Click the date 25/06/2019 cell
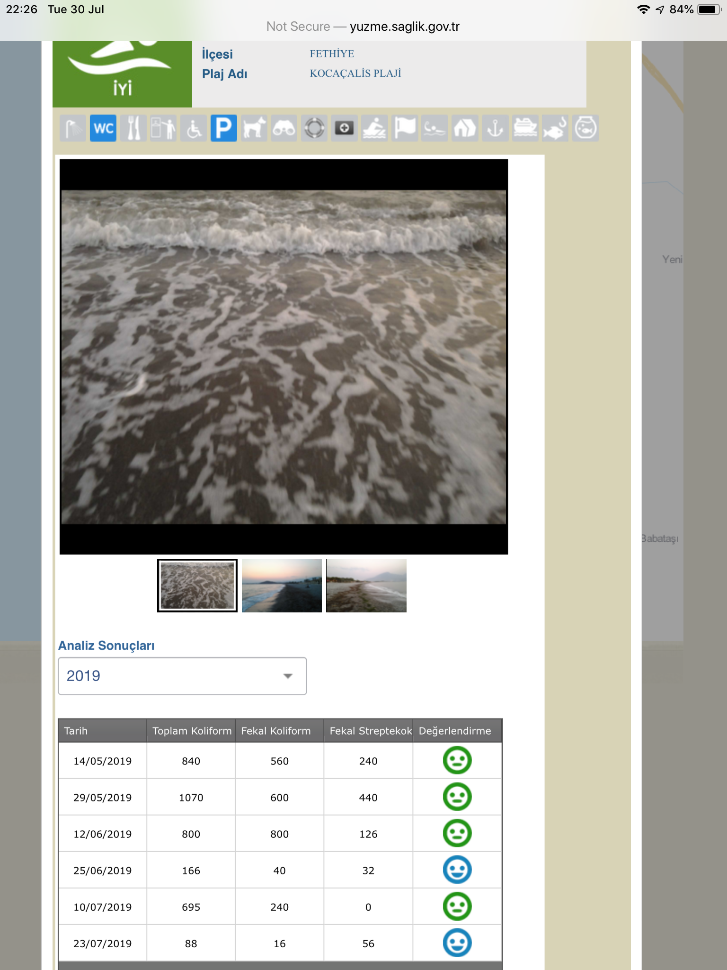727x970 pixels. [103, 871]
